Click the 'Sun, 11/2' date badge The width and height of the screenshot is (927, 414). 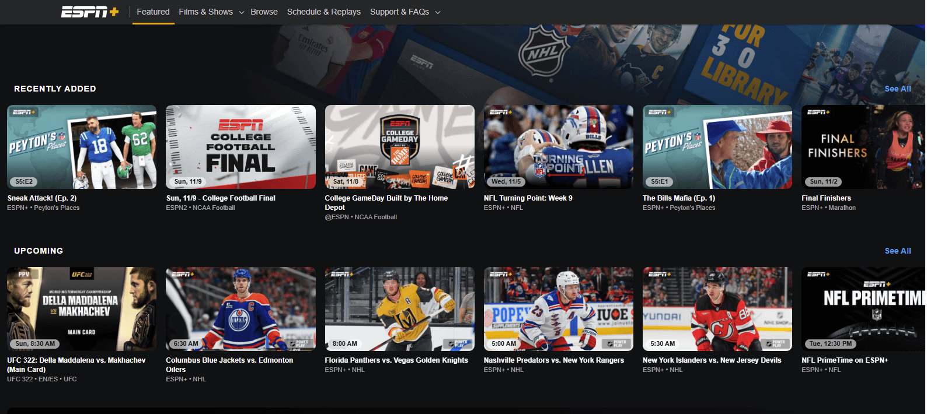click(824, 181)
